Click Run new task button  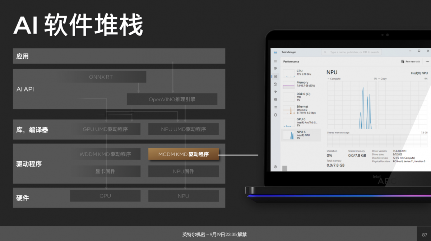click(410, 61)
